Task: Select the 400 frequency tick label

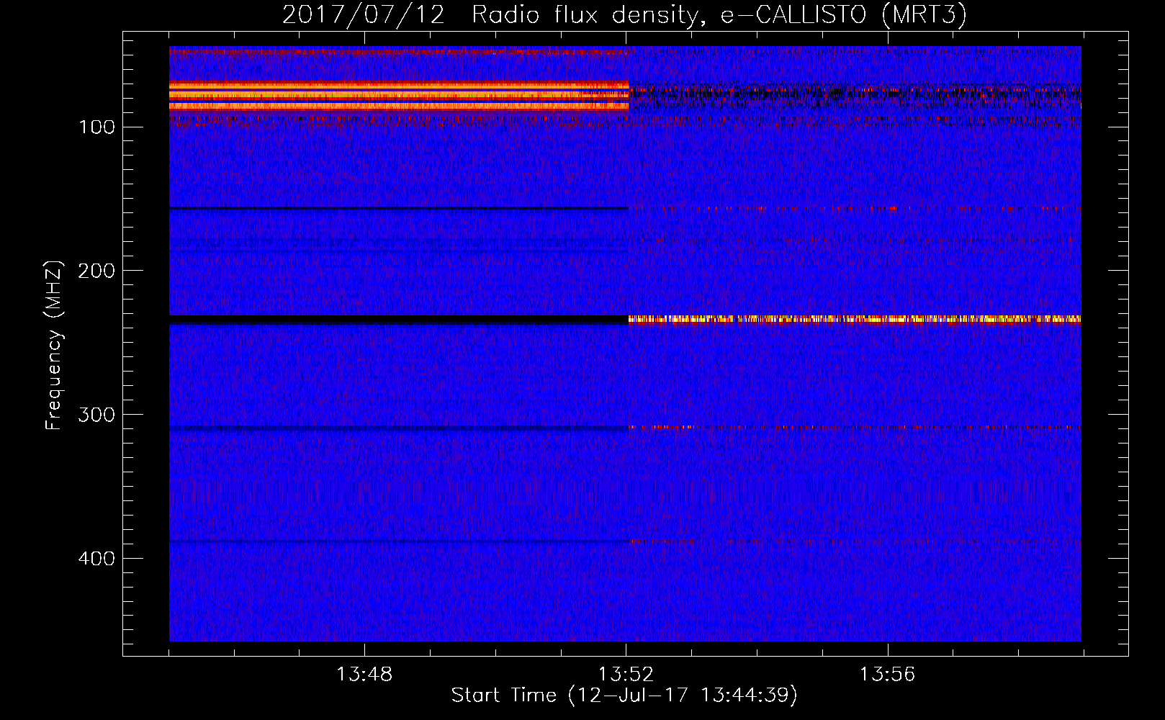Action: pyautogui.click(x=97, y=559)
